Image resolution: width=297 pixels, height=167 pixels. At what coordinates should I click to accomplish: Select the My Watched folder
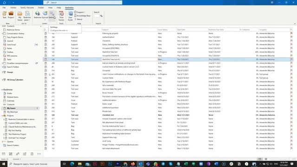(x=12, y=112)
